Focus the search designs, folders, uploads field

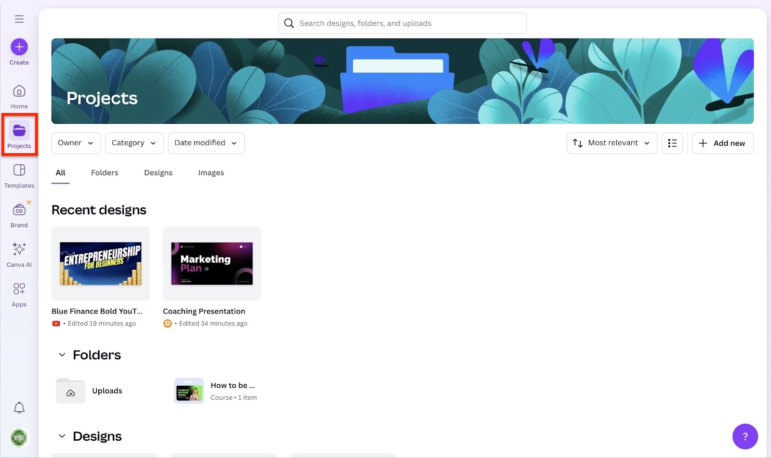pos(402,23)
